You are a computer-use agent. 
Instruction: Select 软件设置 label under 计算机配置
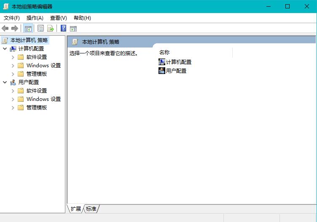[x=37, y=57]
